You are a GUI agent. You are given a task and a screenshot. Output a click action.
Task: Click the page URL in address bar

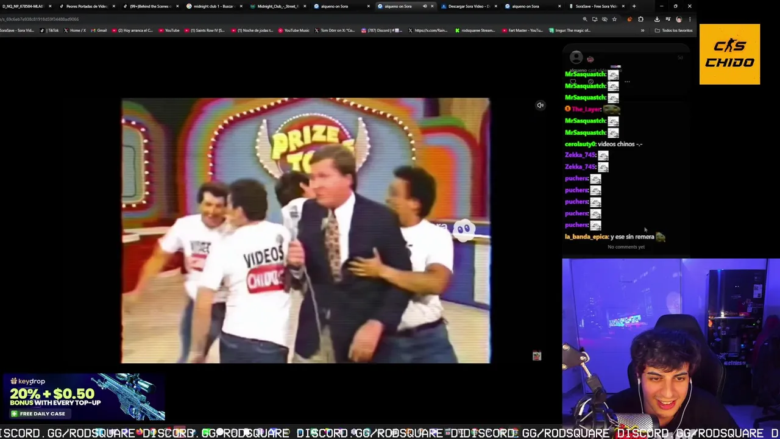pyautogui.click(x=40, y=19)
